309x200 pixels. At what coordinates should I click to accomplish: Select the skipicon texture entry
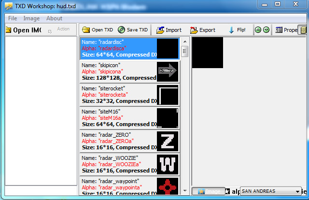pyautogui.click(x=130, y=71)
